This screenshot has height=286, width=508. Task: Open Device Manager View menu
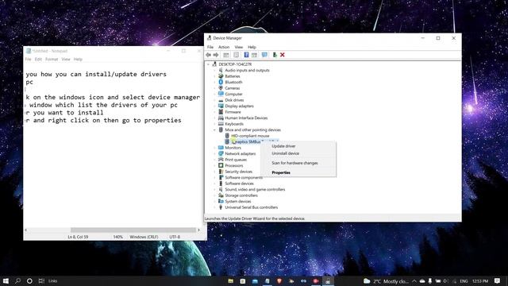point(239,47)
